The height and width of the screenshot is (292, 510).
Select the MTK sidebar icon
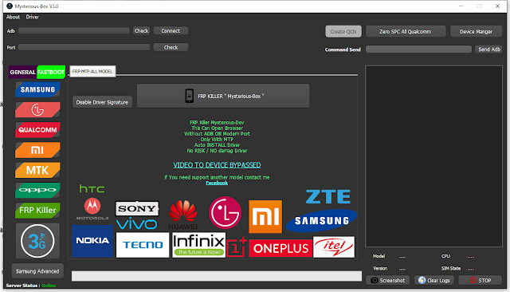point(37,170)
